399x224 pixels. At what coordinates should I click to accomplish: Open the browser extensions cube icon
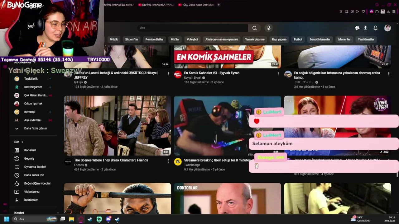(377, 12)
